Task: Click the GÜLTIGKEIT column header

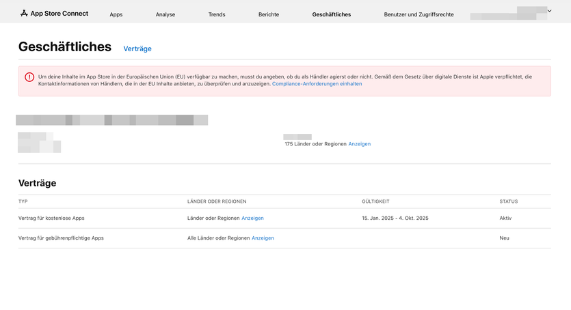Action: pos(375,201)
